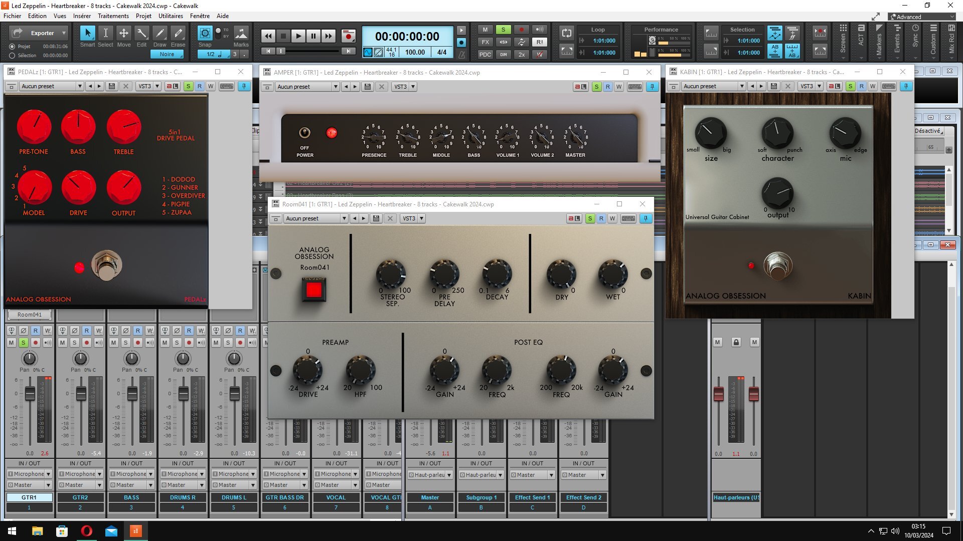963x541 pixels.
Task: Open the Utilitaires menu
Action: 171,16
